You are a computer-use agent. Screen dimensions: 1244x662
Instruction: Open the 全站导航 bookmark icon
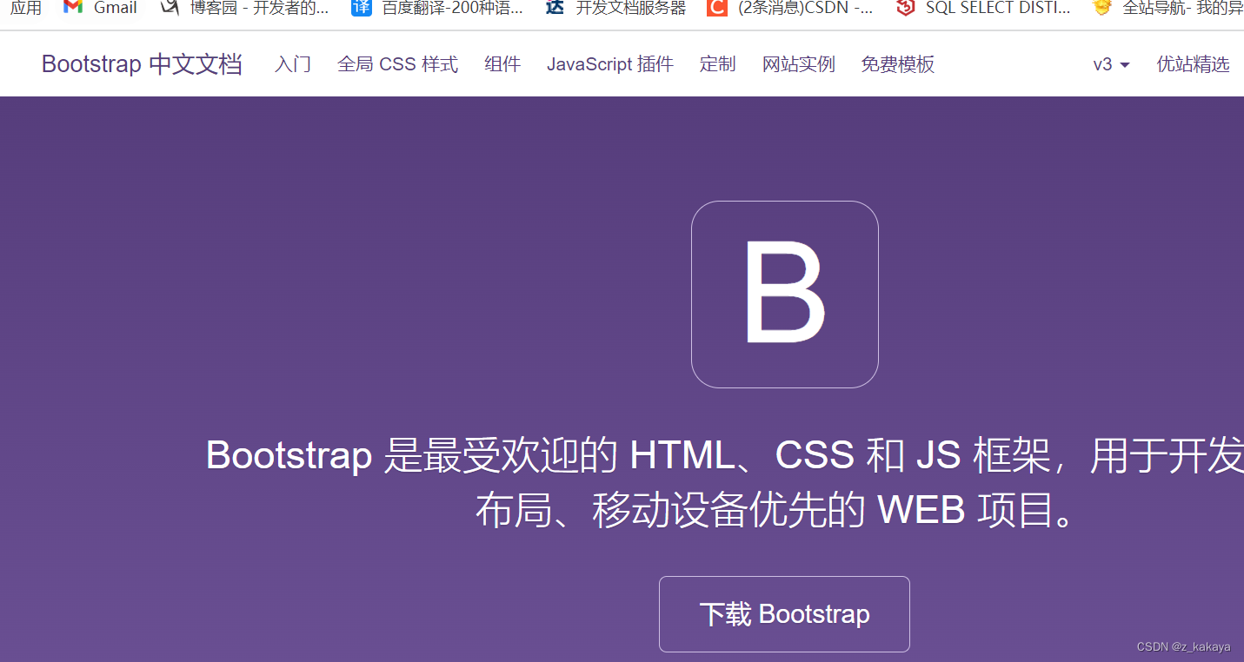pos(1102,8)
